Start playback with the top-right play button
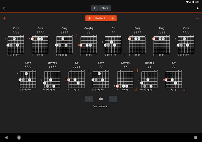Viewport: 202px width, 142px height. coord(198,8)
